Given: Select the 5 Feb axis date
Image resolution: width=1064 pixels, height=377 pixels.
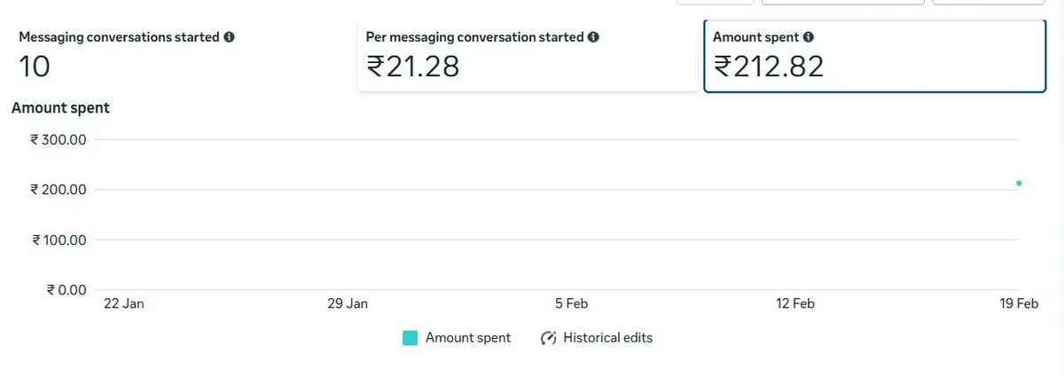Looking at the screenshot, I should (572, 303).
